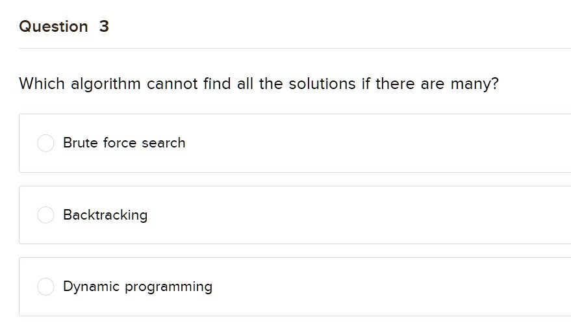Screen dimensions: 571x330
Task: Click the word 'Dynamic' in third option
Action: 92,287
